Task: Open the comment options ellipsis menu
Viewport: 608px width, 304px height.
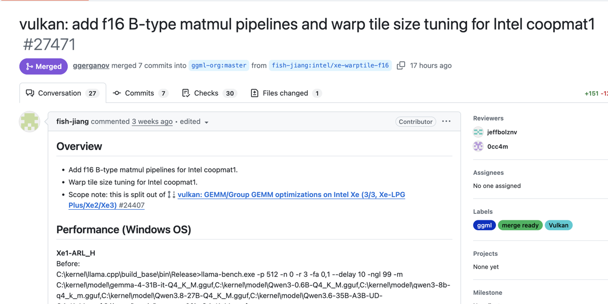Action: 446,122
